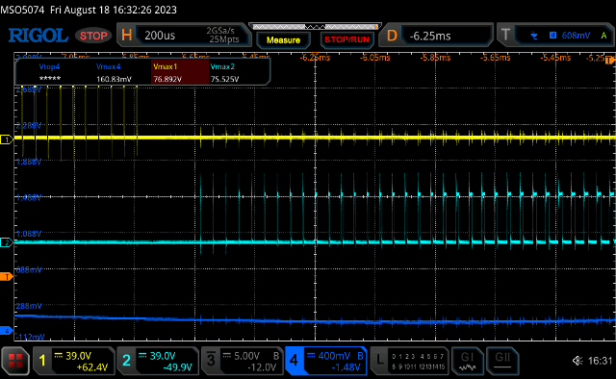Click the 16:31 clock display

600,360
